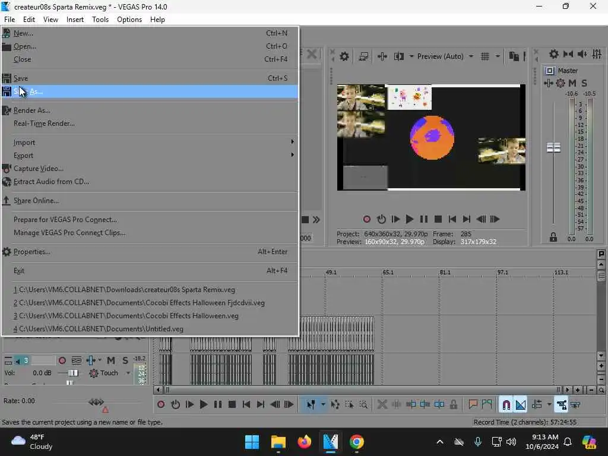This screenshot has width=608, height=456.
Task: Open the Master FX mixer sliders icon
Action: [x=597, y=54]
